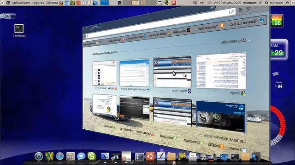The image size is (295, 165).
Task: Click the RAM widget showing 29
Action: tap(279, 49)
